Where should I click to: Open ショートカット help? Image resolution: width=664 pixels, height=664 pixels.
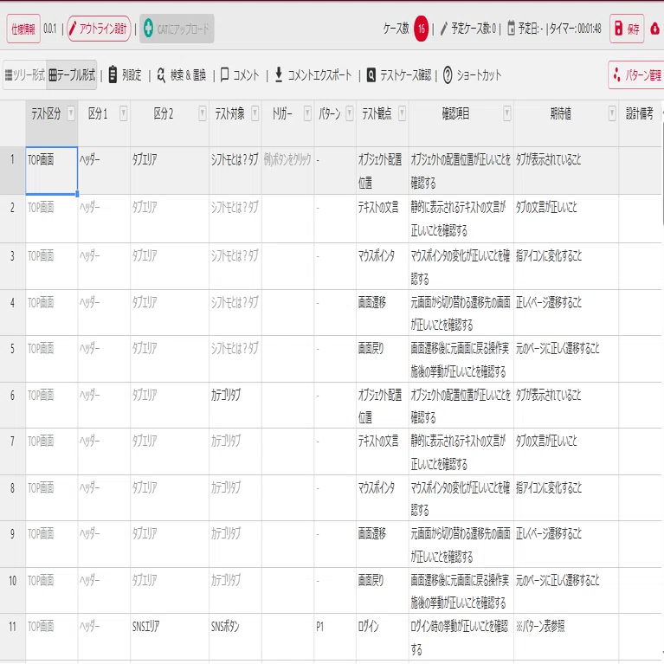(472, 75)
